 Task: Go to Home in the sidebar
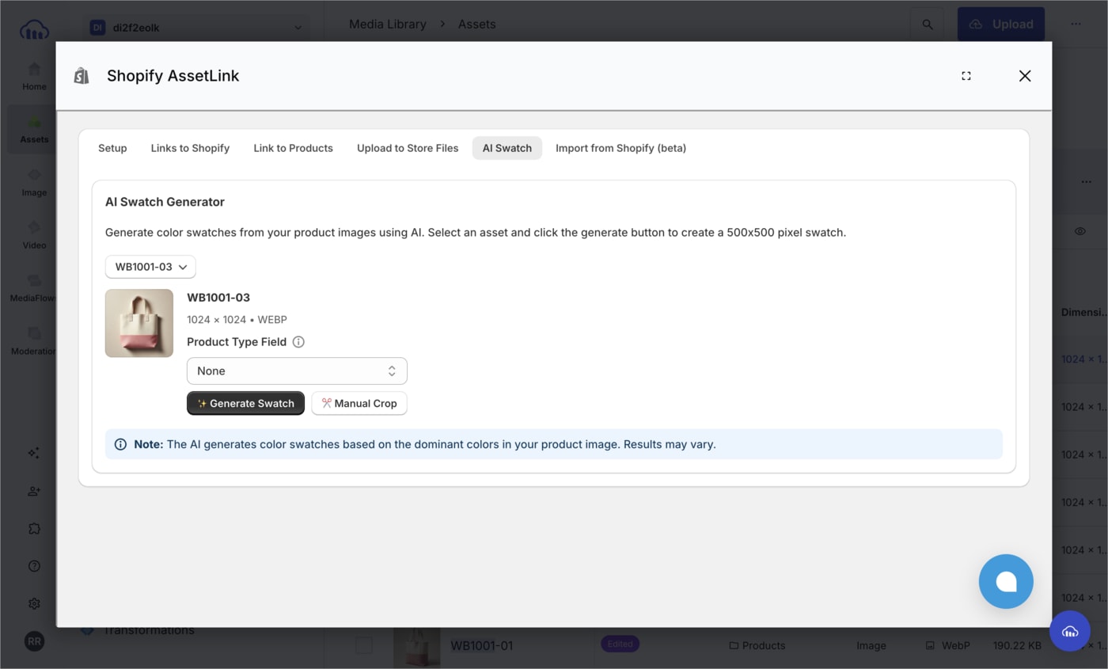34,76
